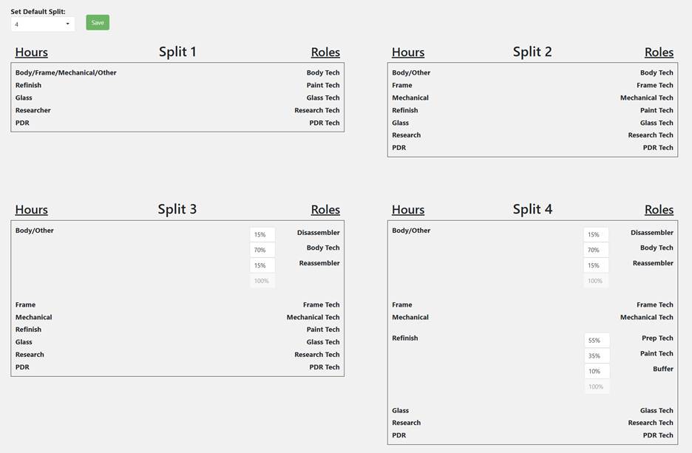This screenshot has width=692, height=453.
Task: Click the Split 4 Buffer 10% field
Action: pos(596,372)
